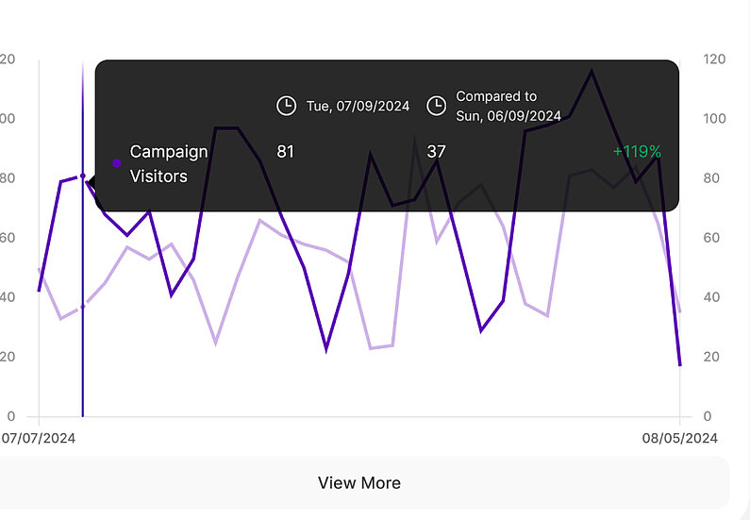Image resolution: width=750 pixels, height=520 pixels.
Task: Click the 20 label on right axis
Action: (714, 357)
